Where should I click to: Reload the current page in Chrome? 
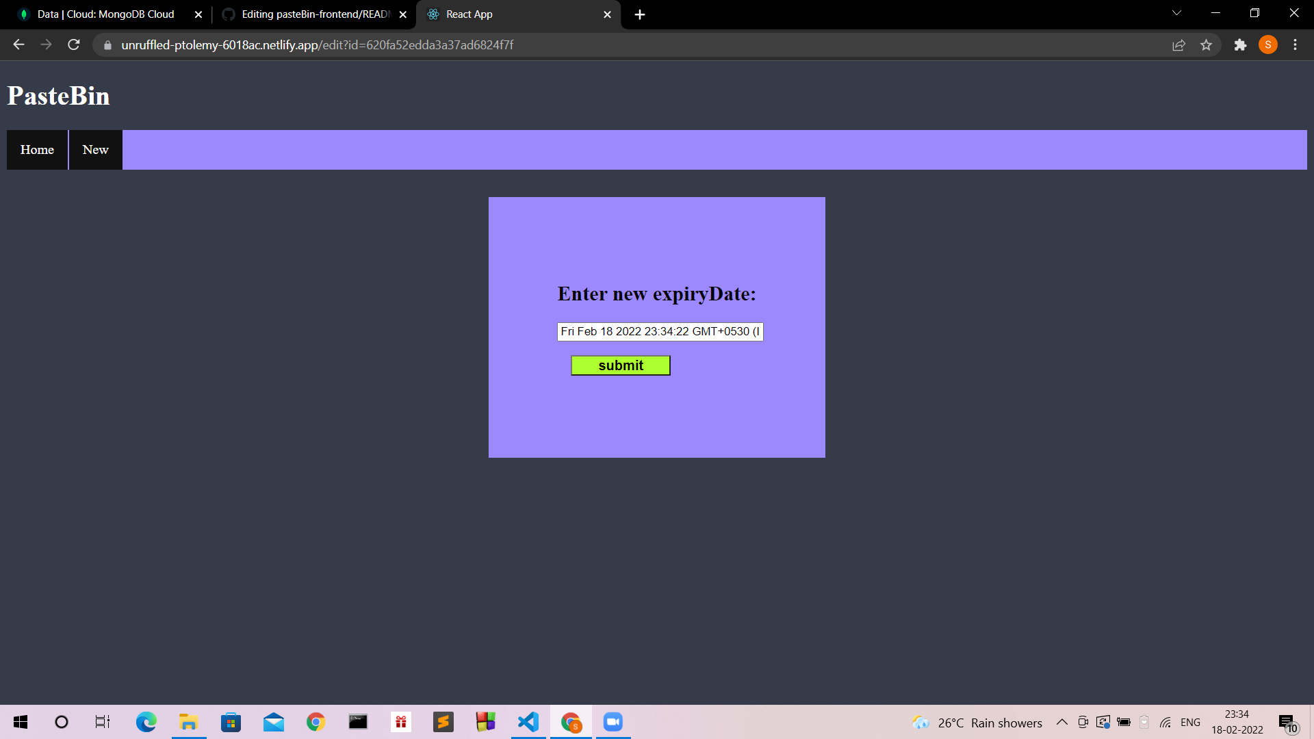[73, 44]
